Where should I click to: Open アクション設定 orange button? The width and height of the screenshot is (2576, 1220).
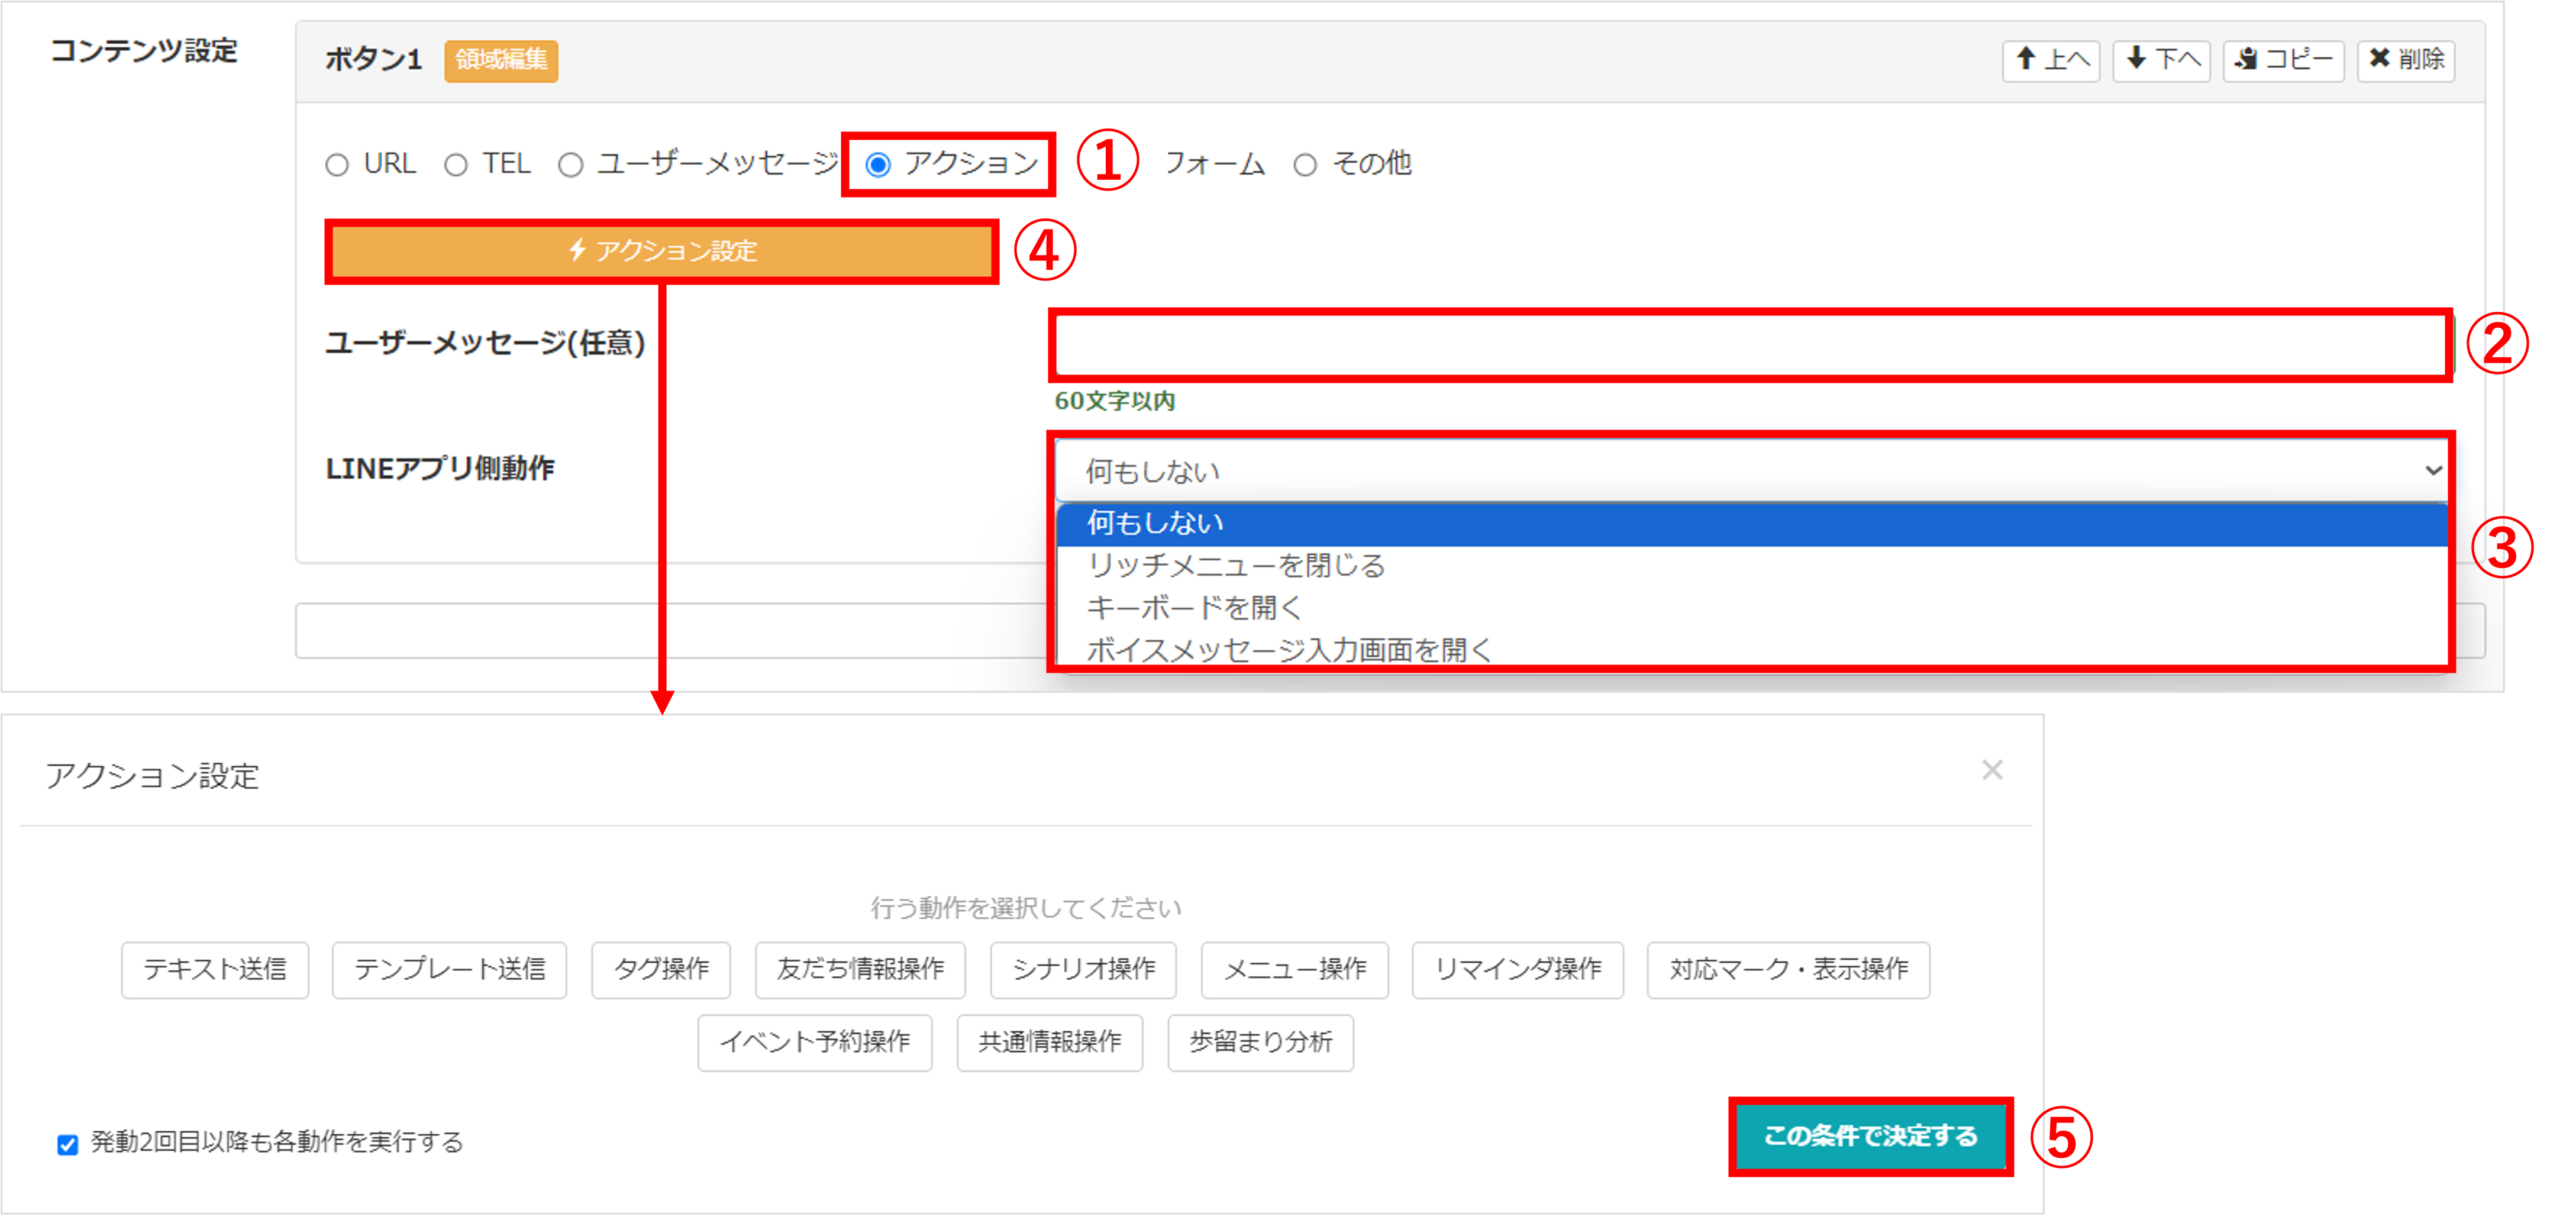pos(661,251)
